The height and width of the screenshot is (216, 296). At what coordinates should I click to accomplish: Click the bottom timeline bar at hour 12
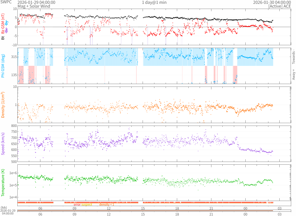(109, 211)
